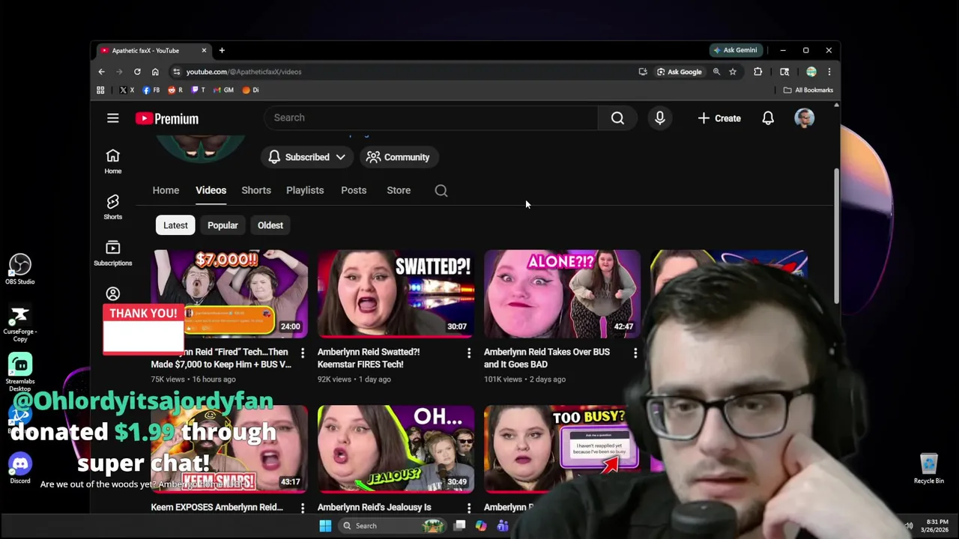Reload the YouTube page
The image size is (959, 539).
pyautogui.click(x=137, y=72)
